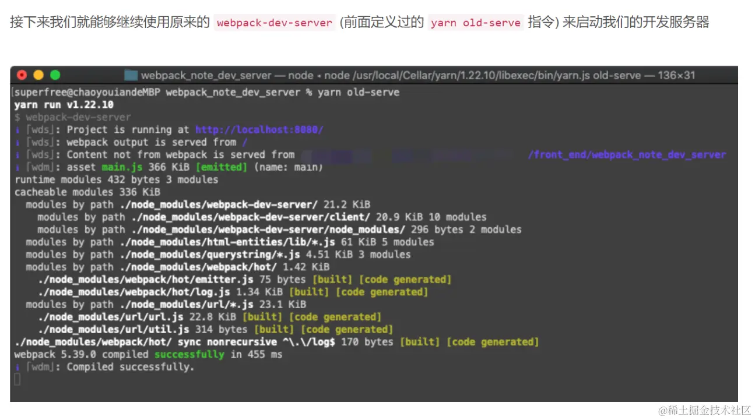The width and height of the screenshot is (755, 420).
Task: Click 'Compiled successfully.' wdm message
Action: [131, 367]
